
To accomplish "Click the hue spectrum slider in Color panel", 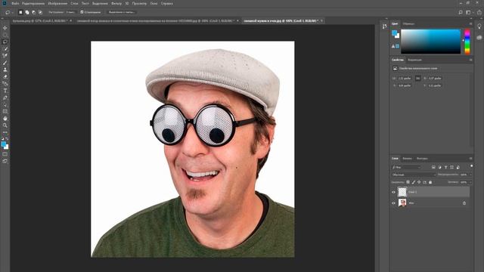I will [x=467, y=42].
